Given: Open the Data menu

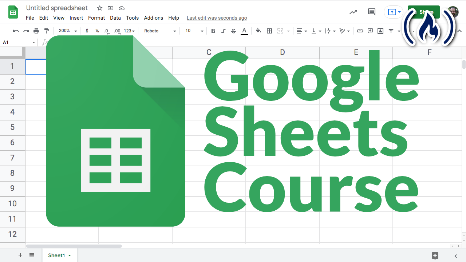Looking at the screenshot, I should [115, 18].
